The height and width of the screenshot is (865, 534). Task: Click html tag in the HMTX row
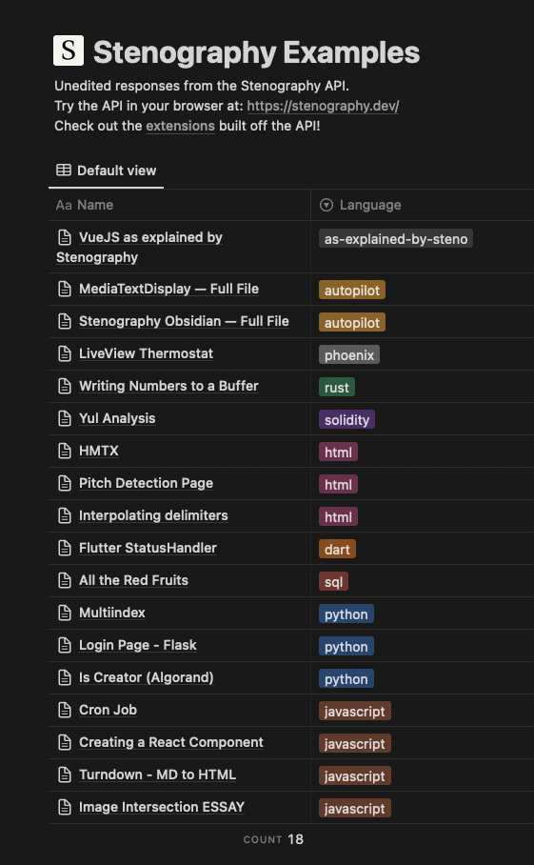click(338, 453)
